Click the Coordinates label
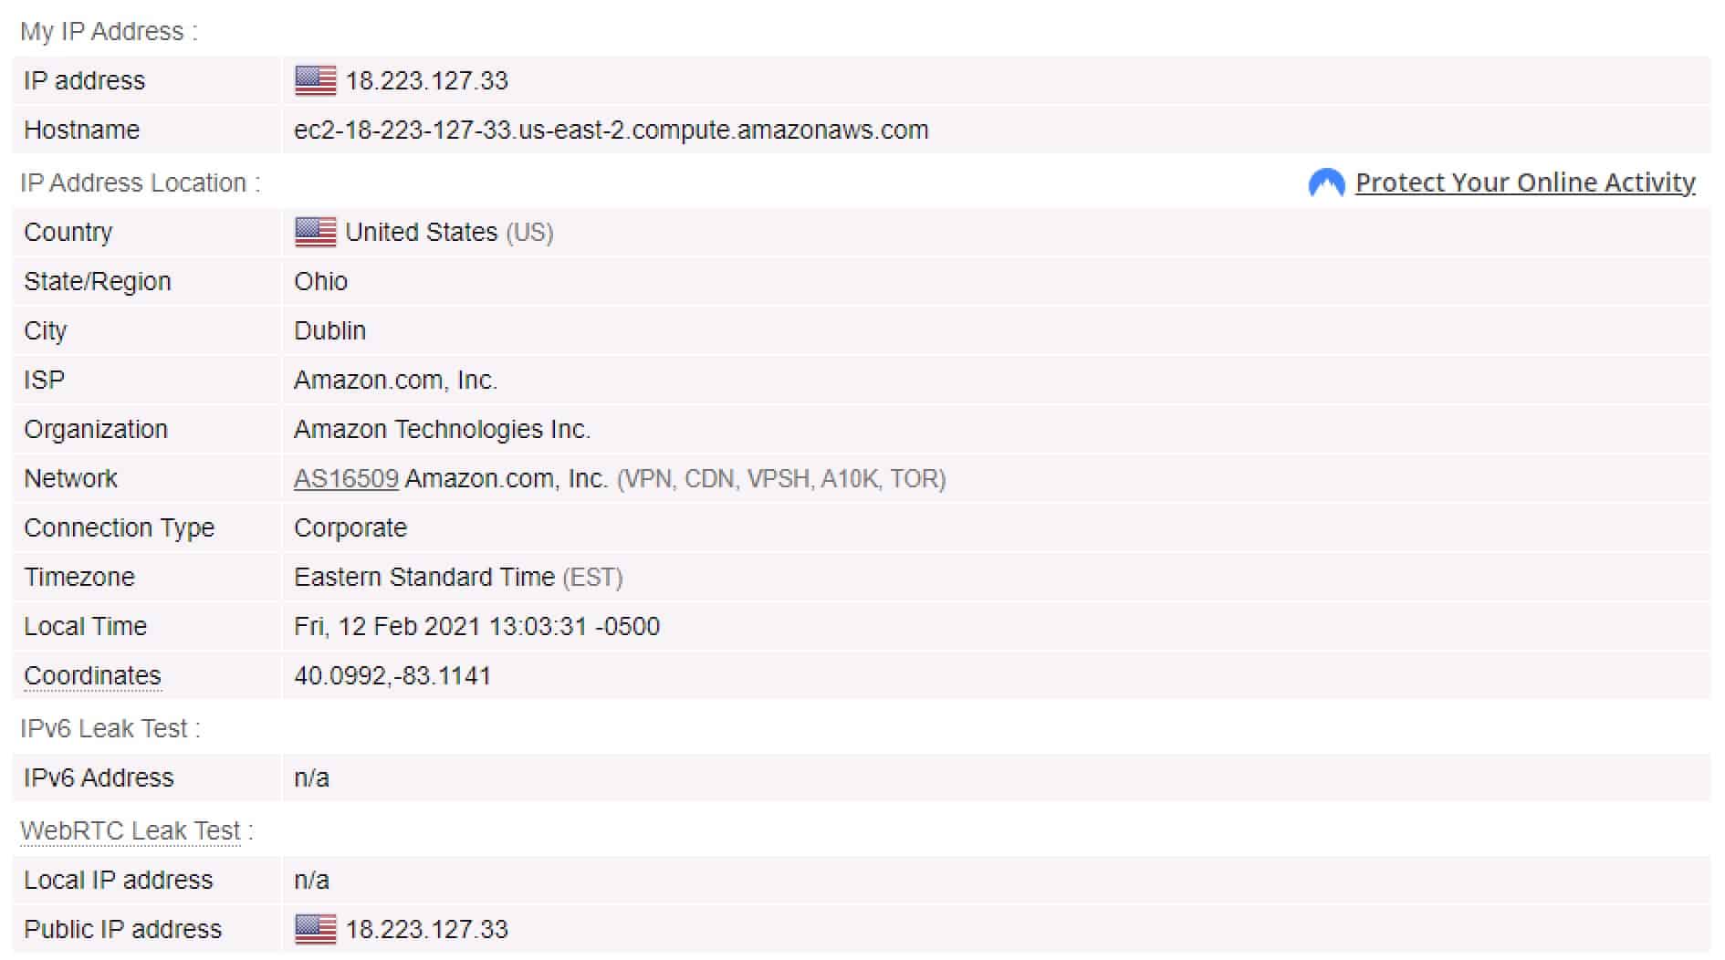Viewport: 1725px width, 960px height. (92, 675)
